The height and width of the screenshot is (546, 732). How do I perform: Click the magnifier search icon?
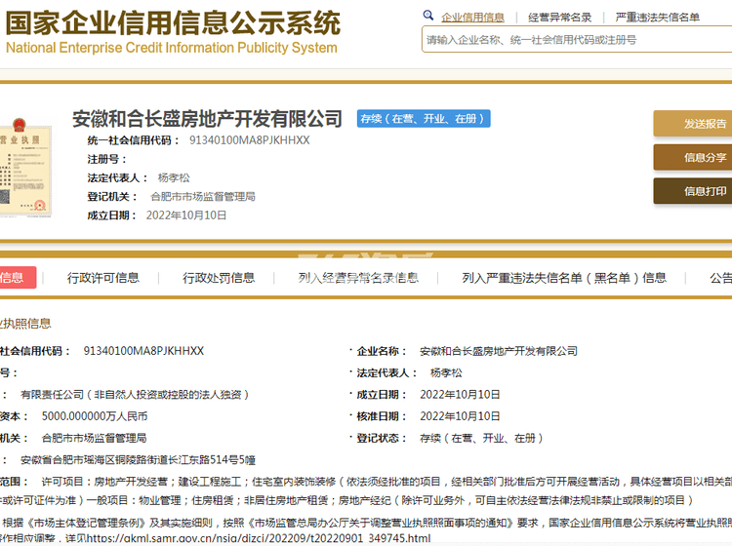tap(428, 17)
